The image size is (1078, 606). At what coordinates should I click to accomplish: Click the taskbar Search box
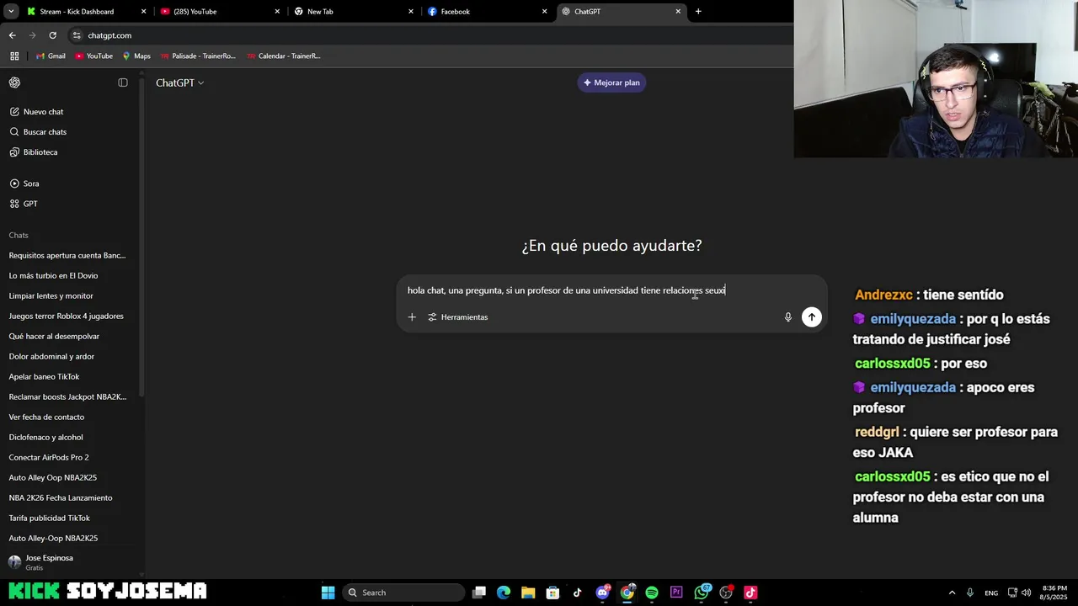(x=403, y=593)
